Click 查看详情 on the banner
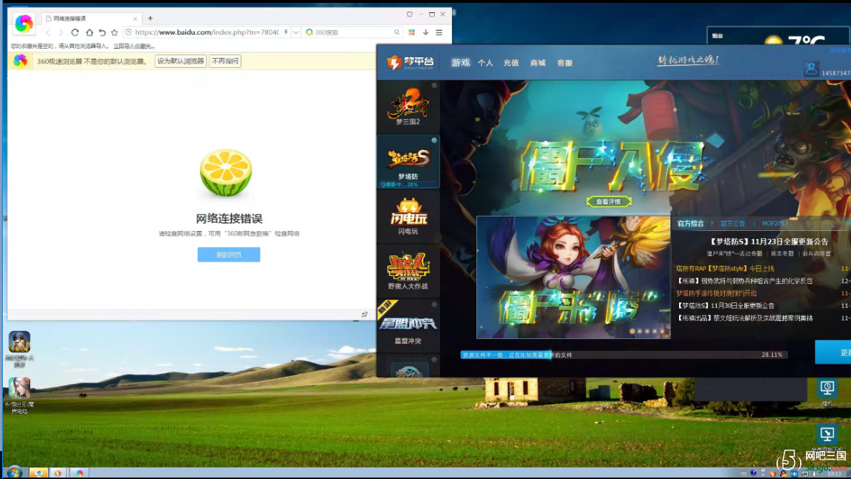851x479 pixels. (608, 202)
